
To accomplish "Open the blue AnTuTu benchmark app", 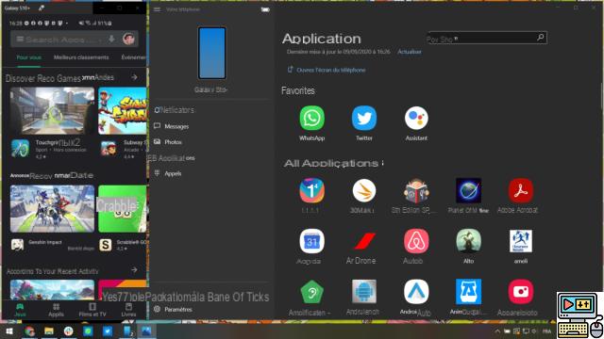I will click(x=468, y=292).
